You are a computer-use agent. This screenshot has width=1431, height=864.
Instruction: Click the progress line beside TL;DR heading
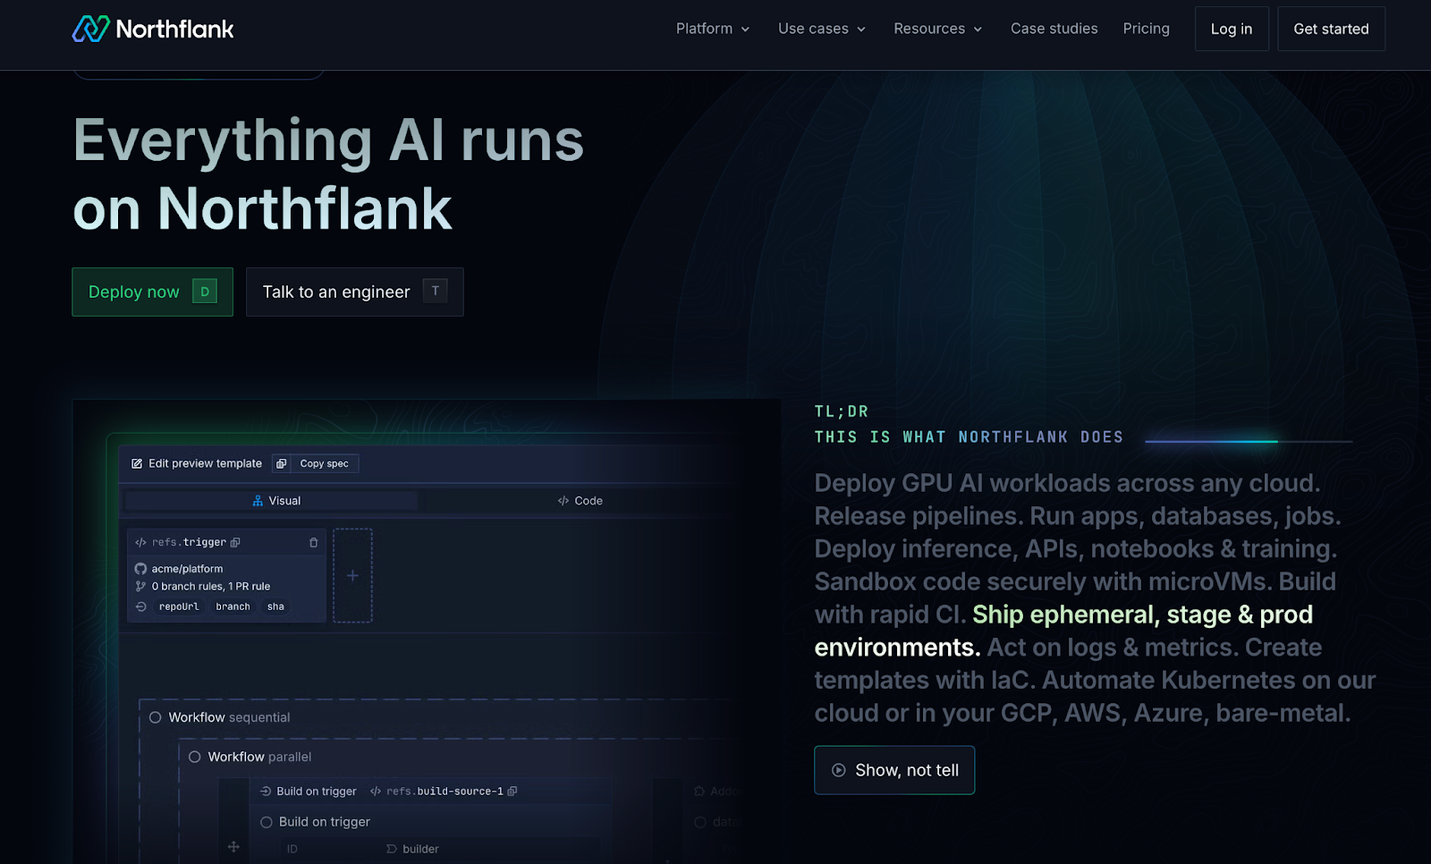1248,441
